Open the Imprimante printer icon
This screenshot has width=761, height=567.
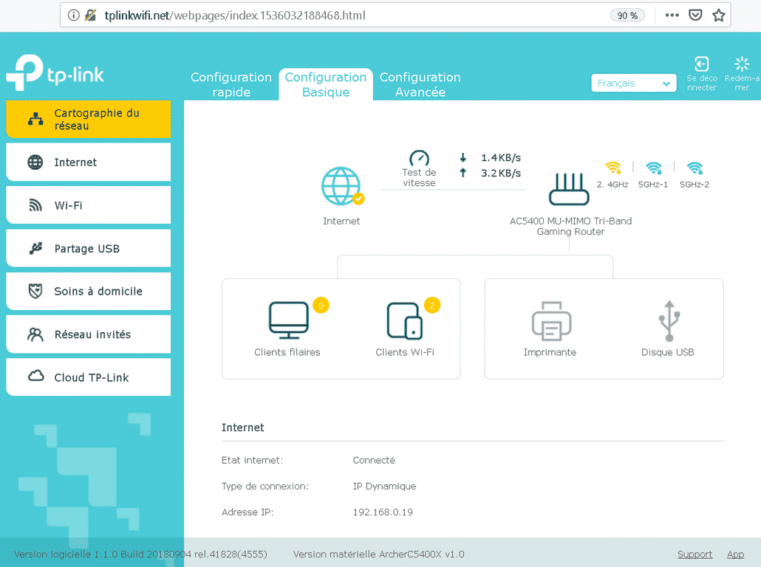click(x=551, y=320)
